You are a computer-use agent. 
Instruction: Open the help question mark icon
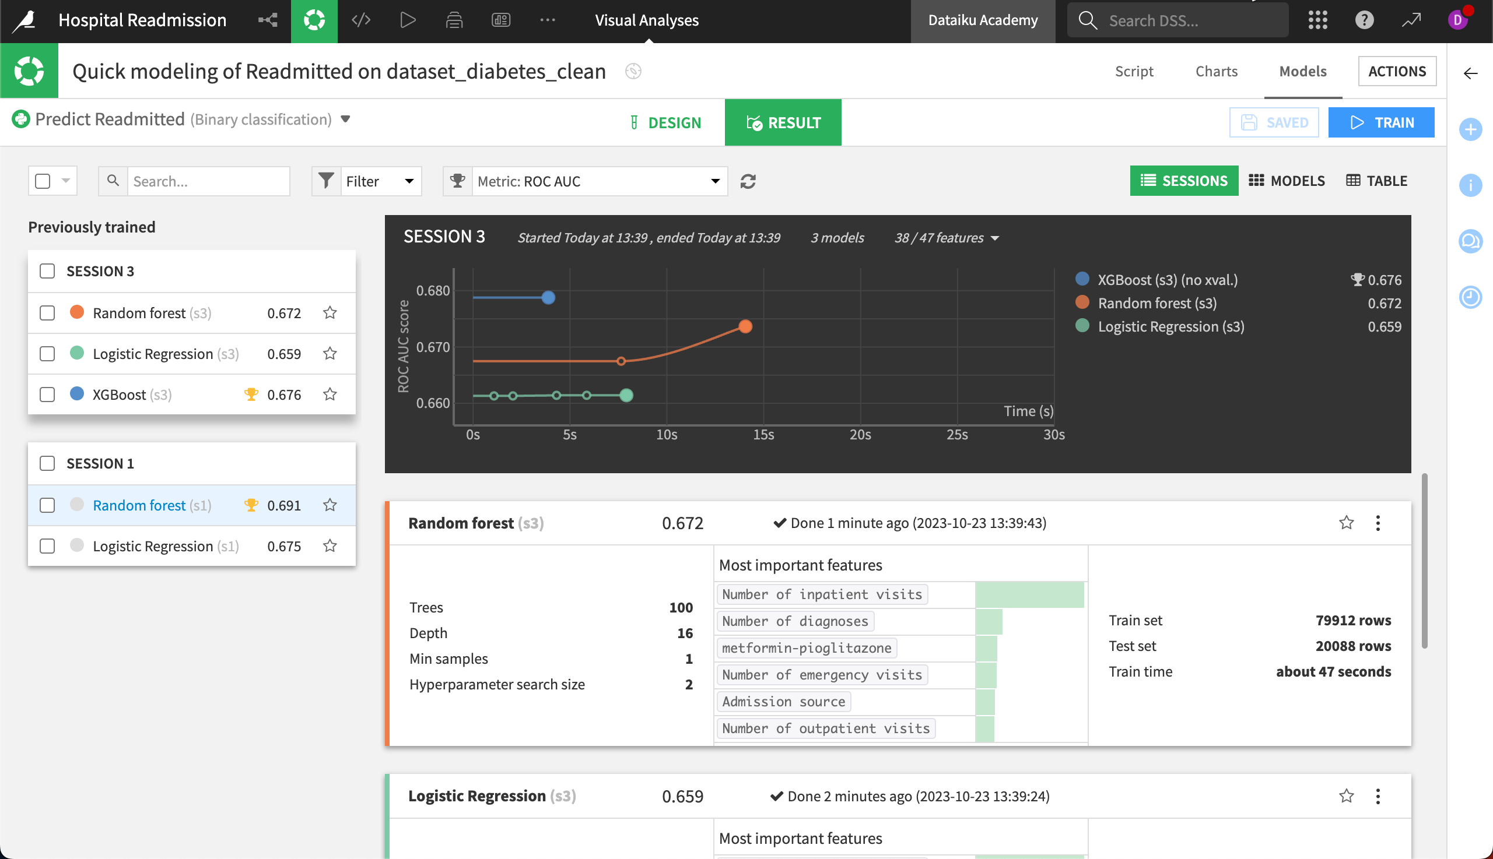1364,20
